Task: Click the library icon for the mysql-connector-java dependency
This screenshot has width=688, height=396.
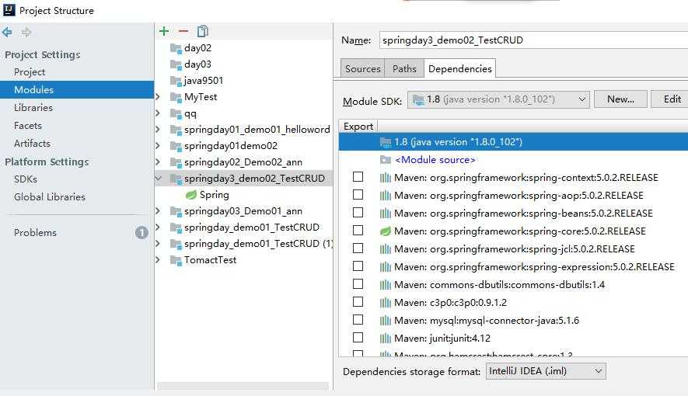Action: click(x=386, y=321)
